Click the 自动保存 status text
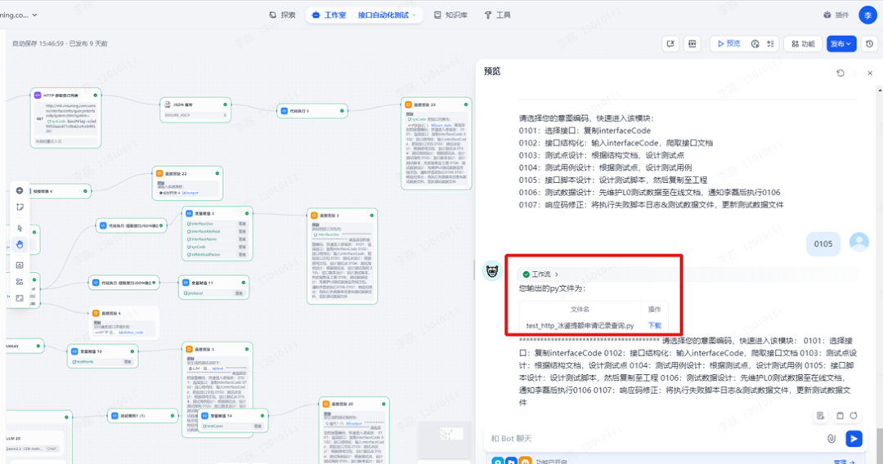Screen dimensions: 883x464 pyautogui.click(x=60, y=43)
